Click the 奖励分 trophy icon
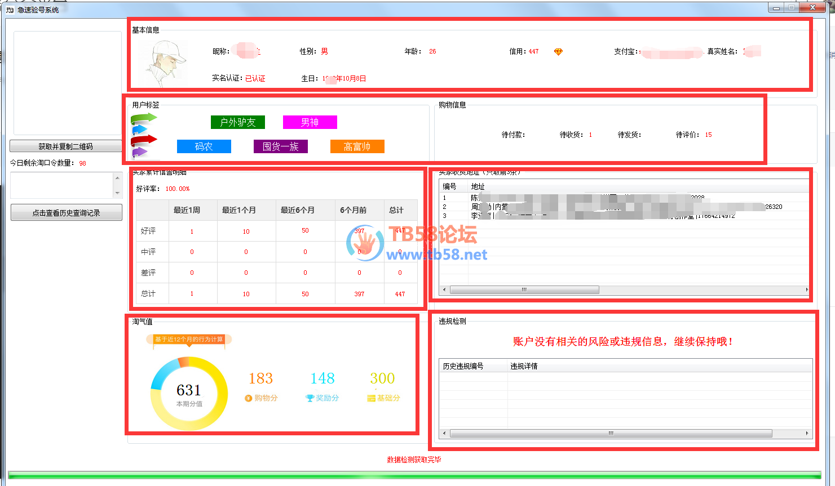835x486 pixels. (x=310, y=398)
